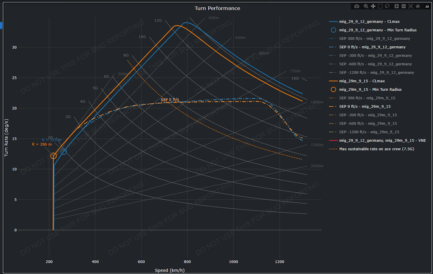Activate the Pan tool in the modebar
This screenshot has height=274, width=433.
(x=373, y=6)
